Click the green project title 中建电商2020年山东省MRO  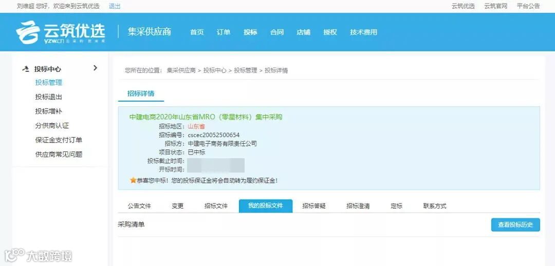(206, 117)
